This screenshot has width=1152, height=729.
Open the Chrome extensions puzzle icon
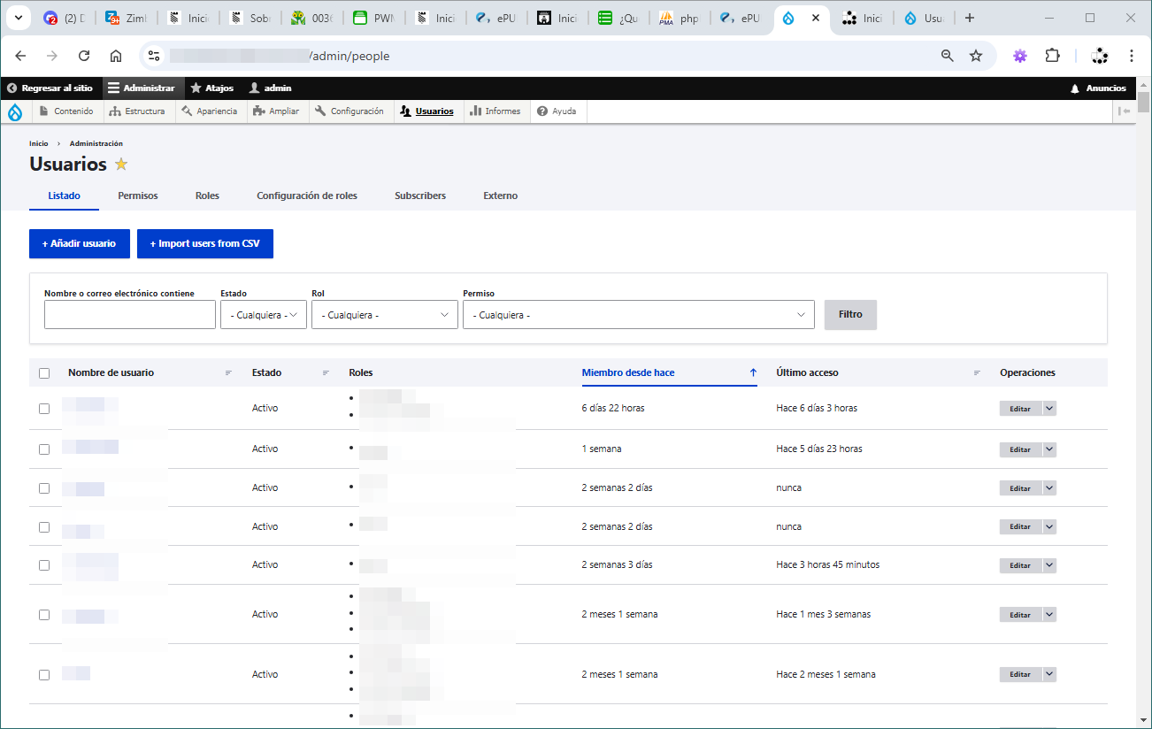point(1052,56)
